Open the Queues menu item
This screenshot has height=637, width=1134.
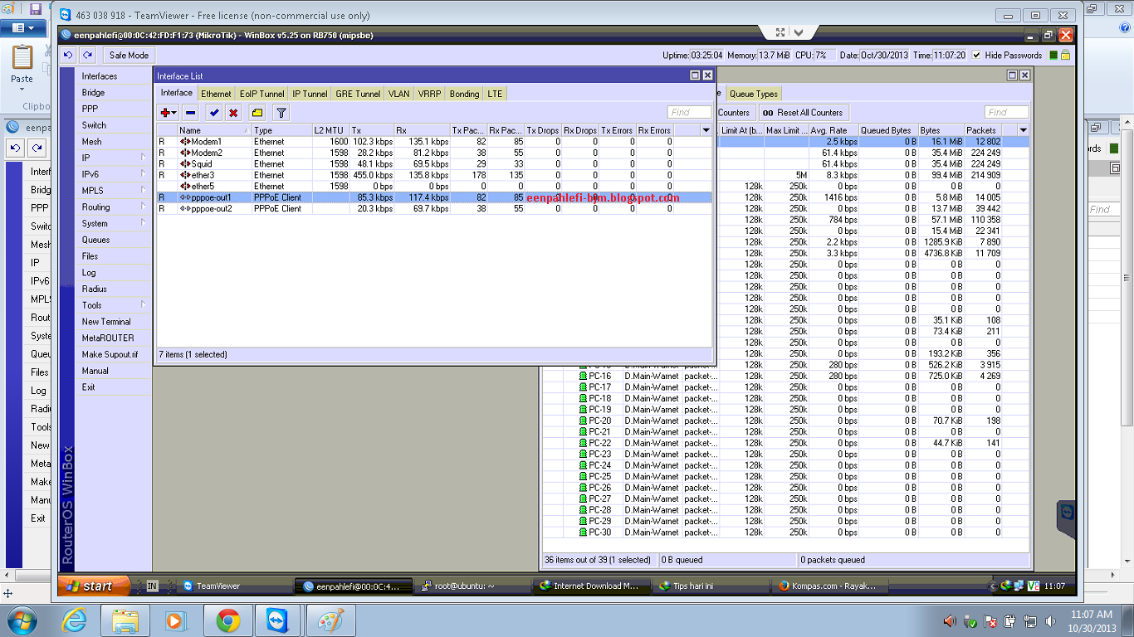[115, 240]
